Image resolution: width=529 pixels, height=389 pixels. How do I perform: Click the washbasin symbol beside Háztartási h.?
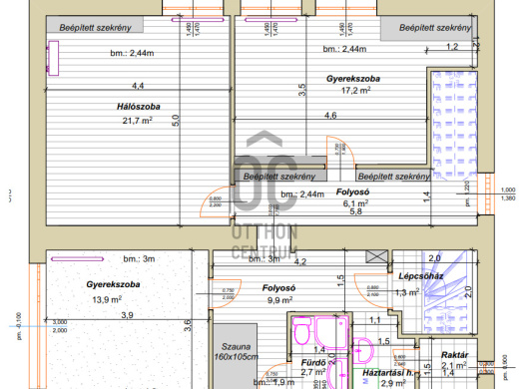[363, 350]
